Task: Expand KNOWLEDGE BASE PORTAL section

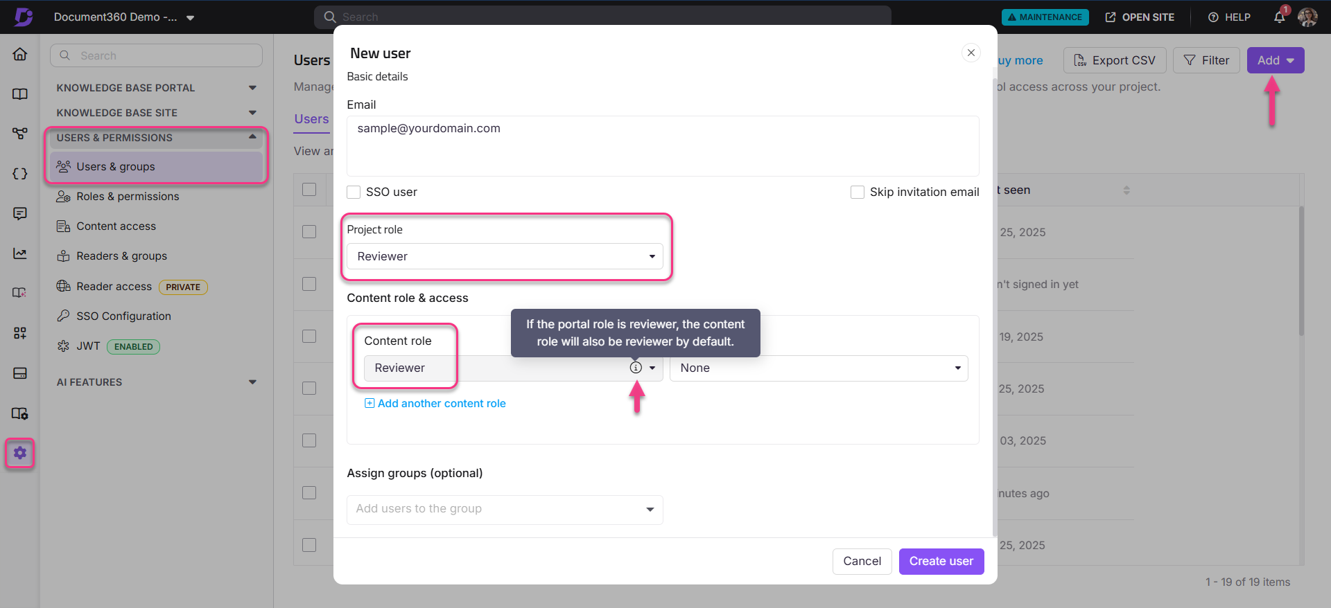Action: (157, 88)
